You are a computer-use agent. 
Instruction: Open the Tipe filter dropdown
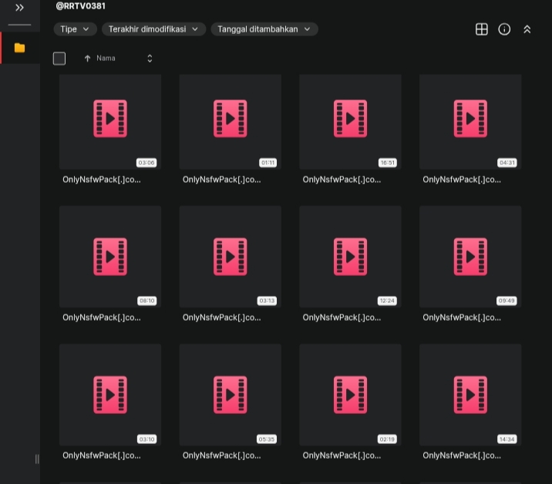point(75,29)
